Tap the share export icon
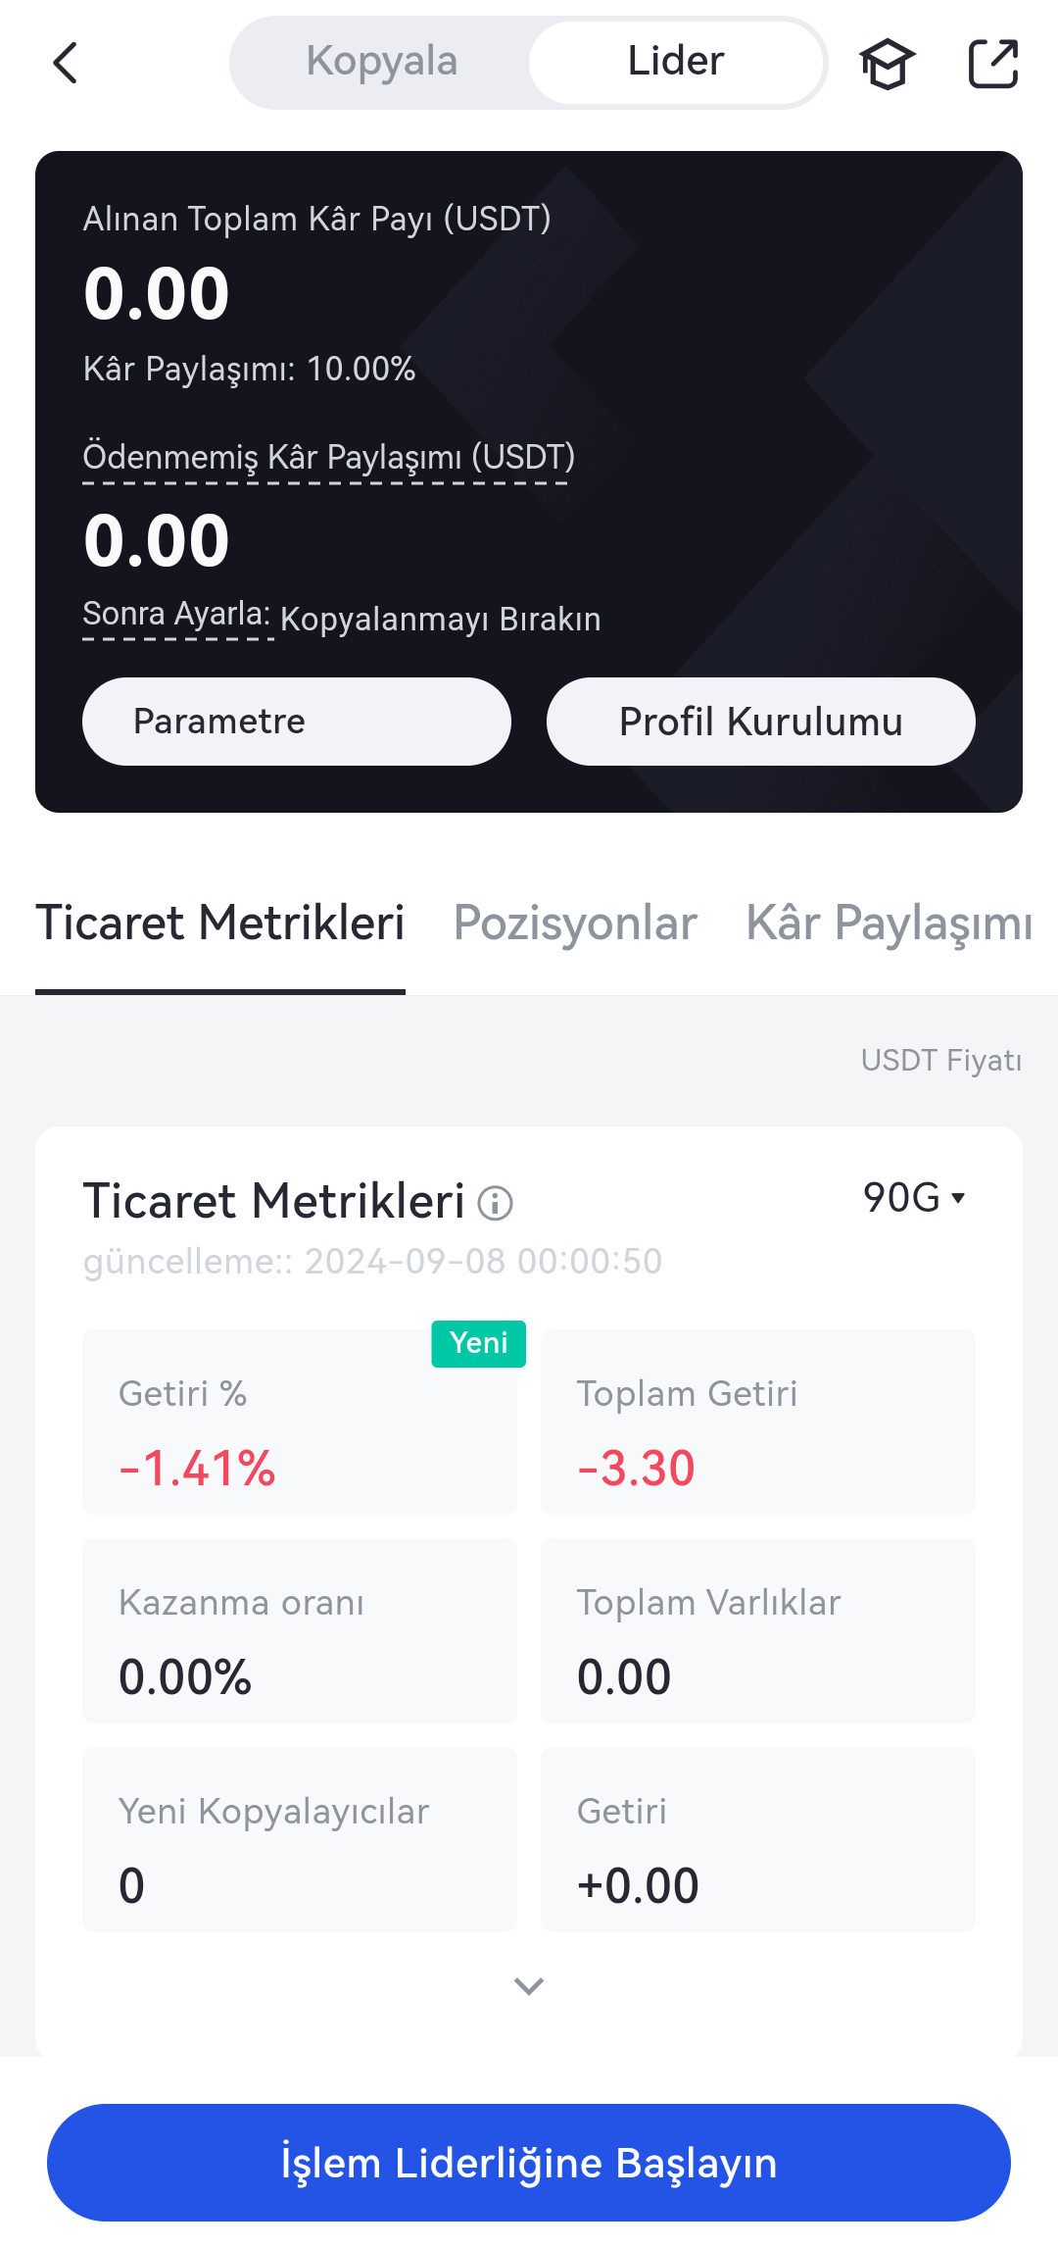The height and width of the screenshot is (2247, 1058). click(x=992, y=64)
